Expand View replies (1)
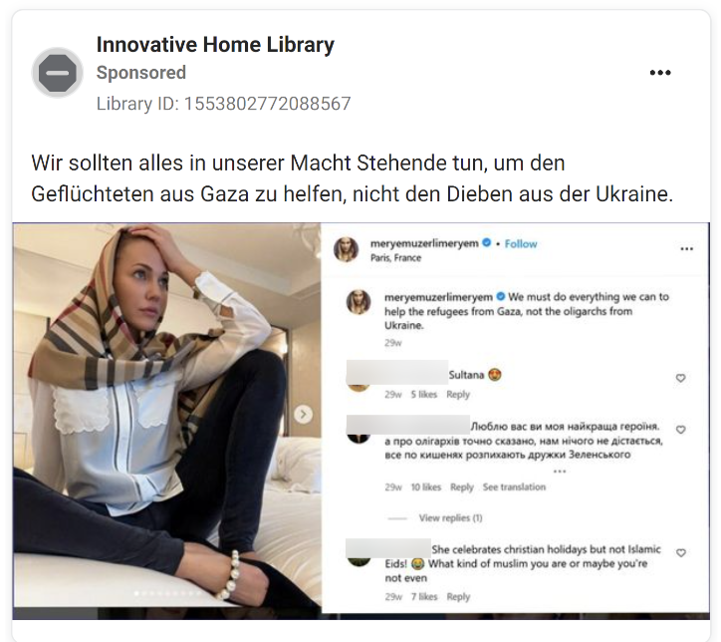The image size is (721, 642). pyautogui.click(x=450, y=518)
